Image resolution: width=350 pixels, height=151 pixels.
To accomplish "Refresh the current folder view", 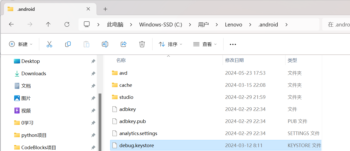I will pyautogui.click(x=67, y=24).
